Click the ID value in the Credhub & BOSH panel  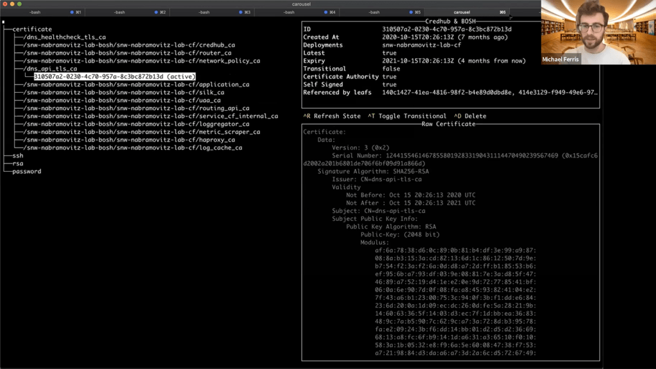447,29
